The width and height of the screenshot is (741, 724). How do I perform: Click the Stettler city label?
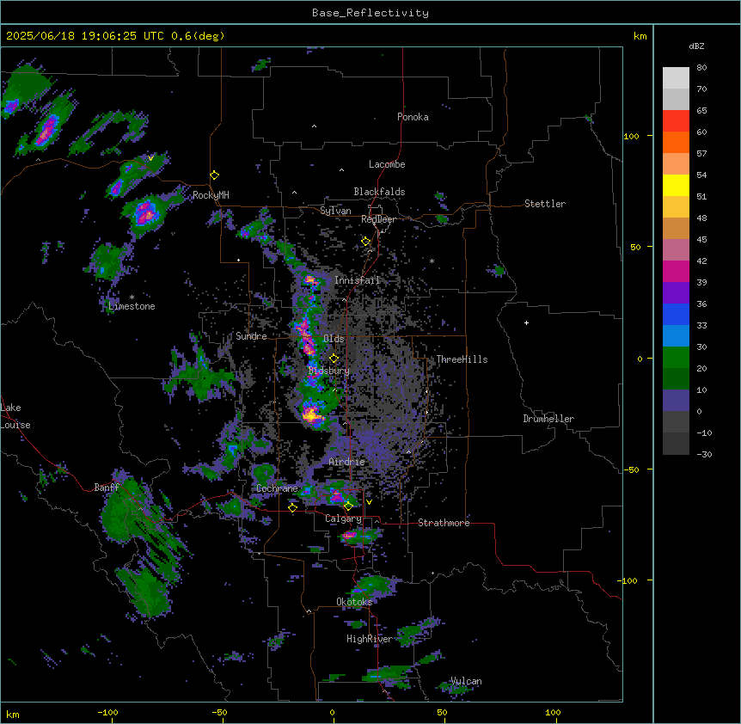pos(545,204)
